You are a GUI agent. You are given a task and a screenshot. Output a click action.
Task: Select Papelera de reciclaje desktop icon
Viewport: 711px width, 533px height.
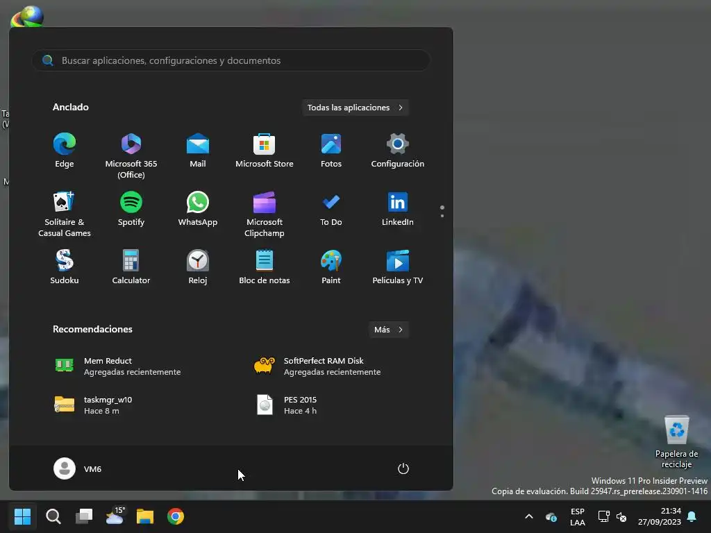pyautogui.click(x=676, y=442)
